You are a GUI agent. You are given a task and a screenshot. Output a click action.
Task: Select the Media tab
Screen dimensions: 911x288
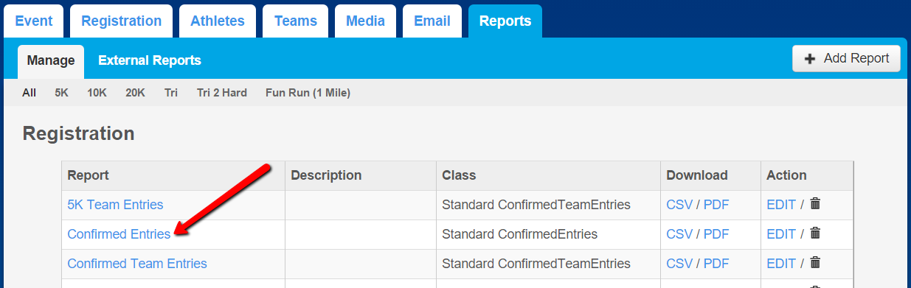365,21
